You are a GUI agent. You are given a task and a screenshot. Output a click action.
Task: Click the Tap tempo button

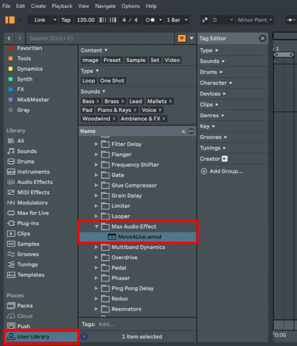pyautogui.click(x=66, y=20)
